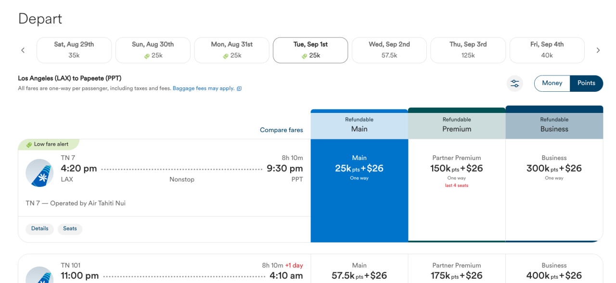Click Air Tahiti Nui logo for TN 7
Screen dimensions: 616x283
(x=39, y=173)
